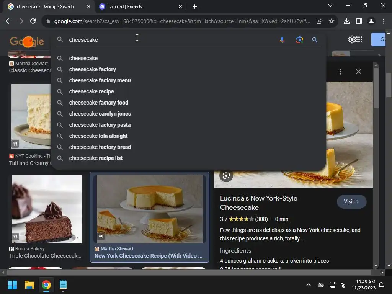Viewport: 392px width, 294px height.
Task: Select 'cheesecake factory bread' suggestion
Action: pos(188,147)
